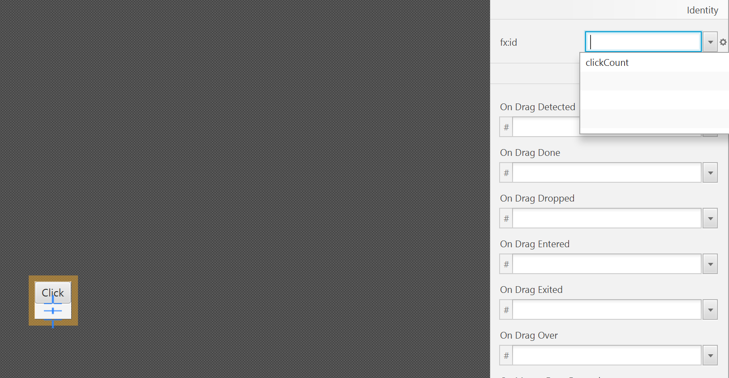Click the On Drag Over text field
Screen dimensions: 729x378
[606, 356]
